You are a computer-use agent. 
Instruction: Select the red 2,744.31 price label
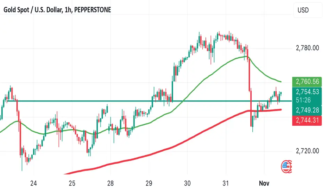pyautogui.click(x=307, y=121)
